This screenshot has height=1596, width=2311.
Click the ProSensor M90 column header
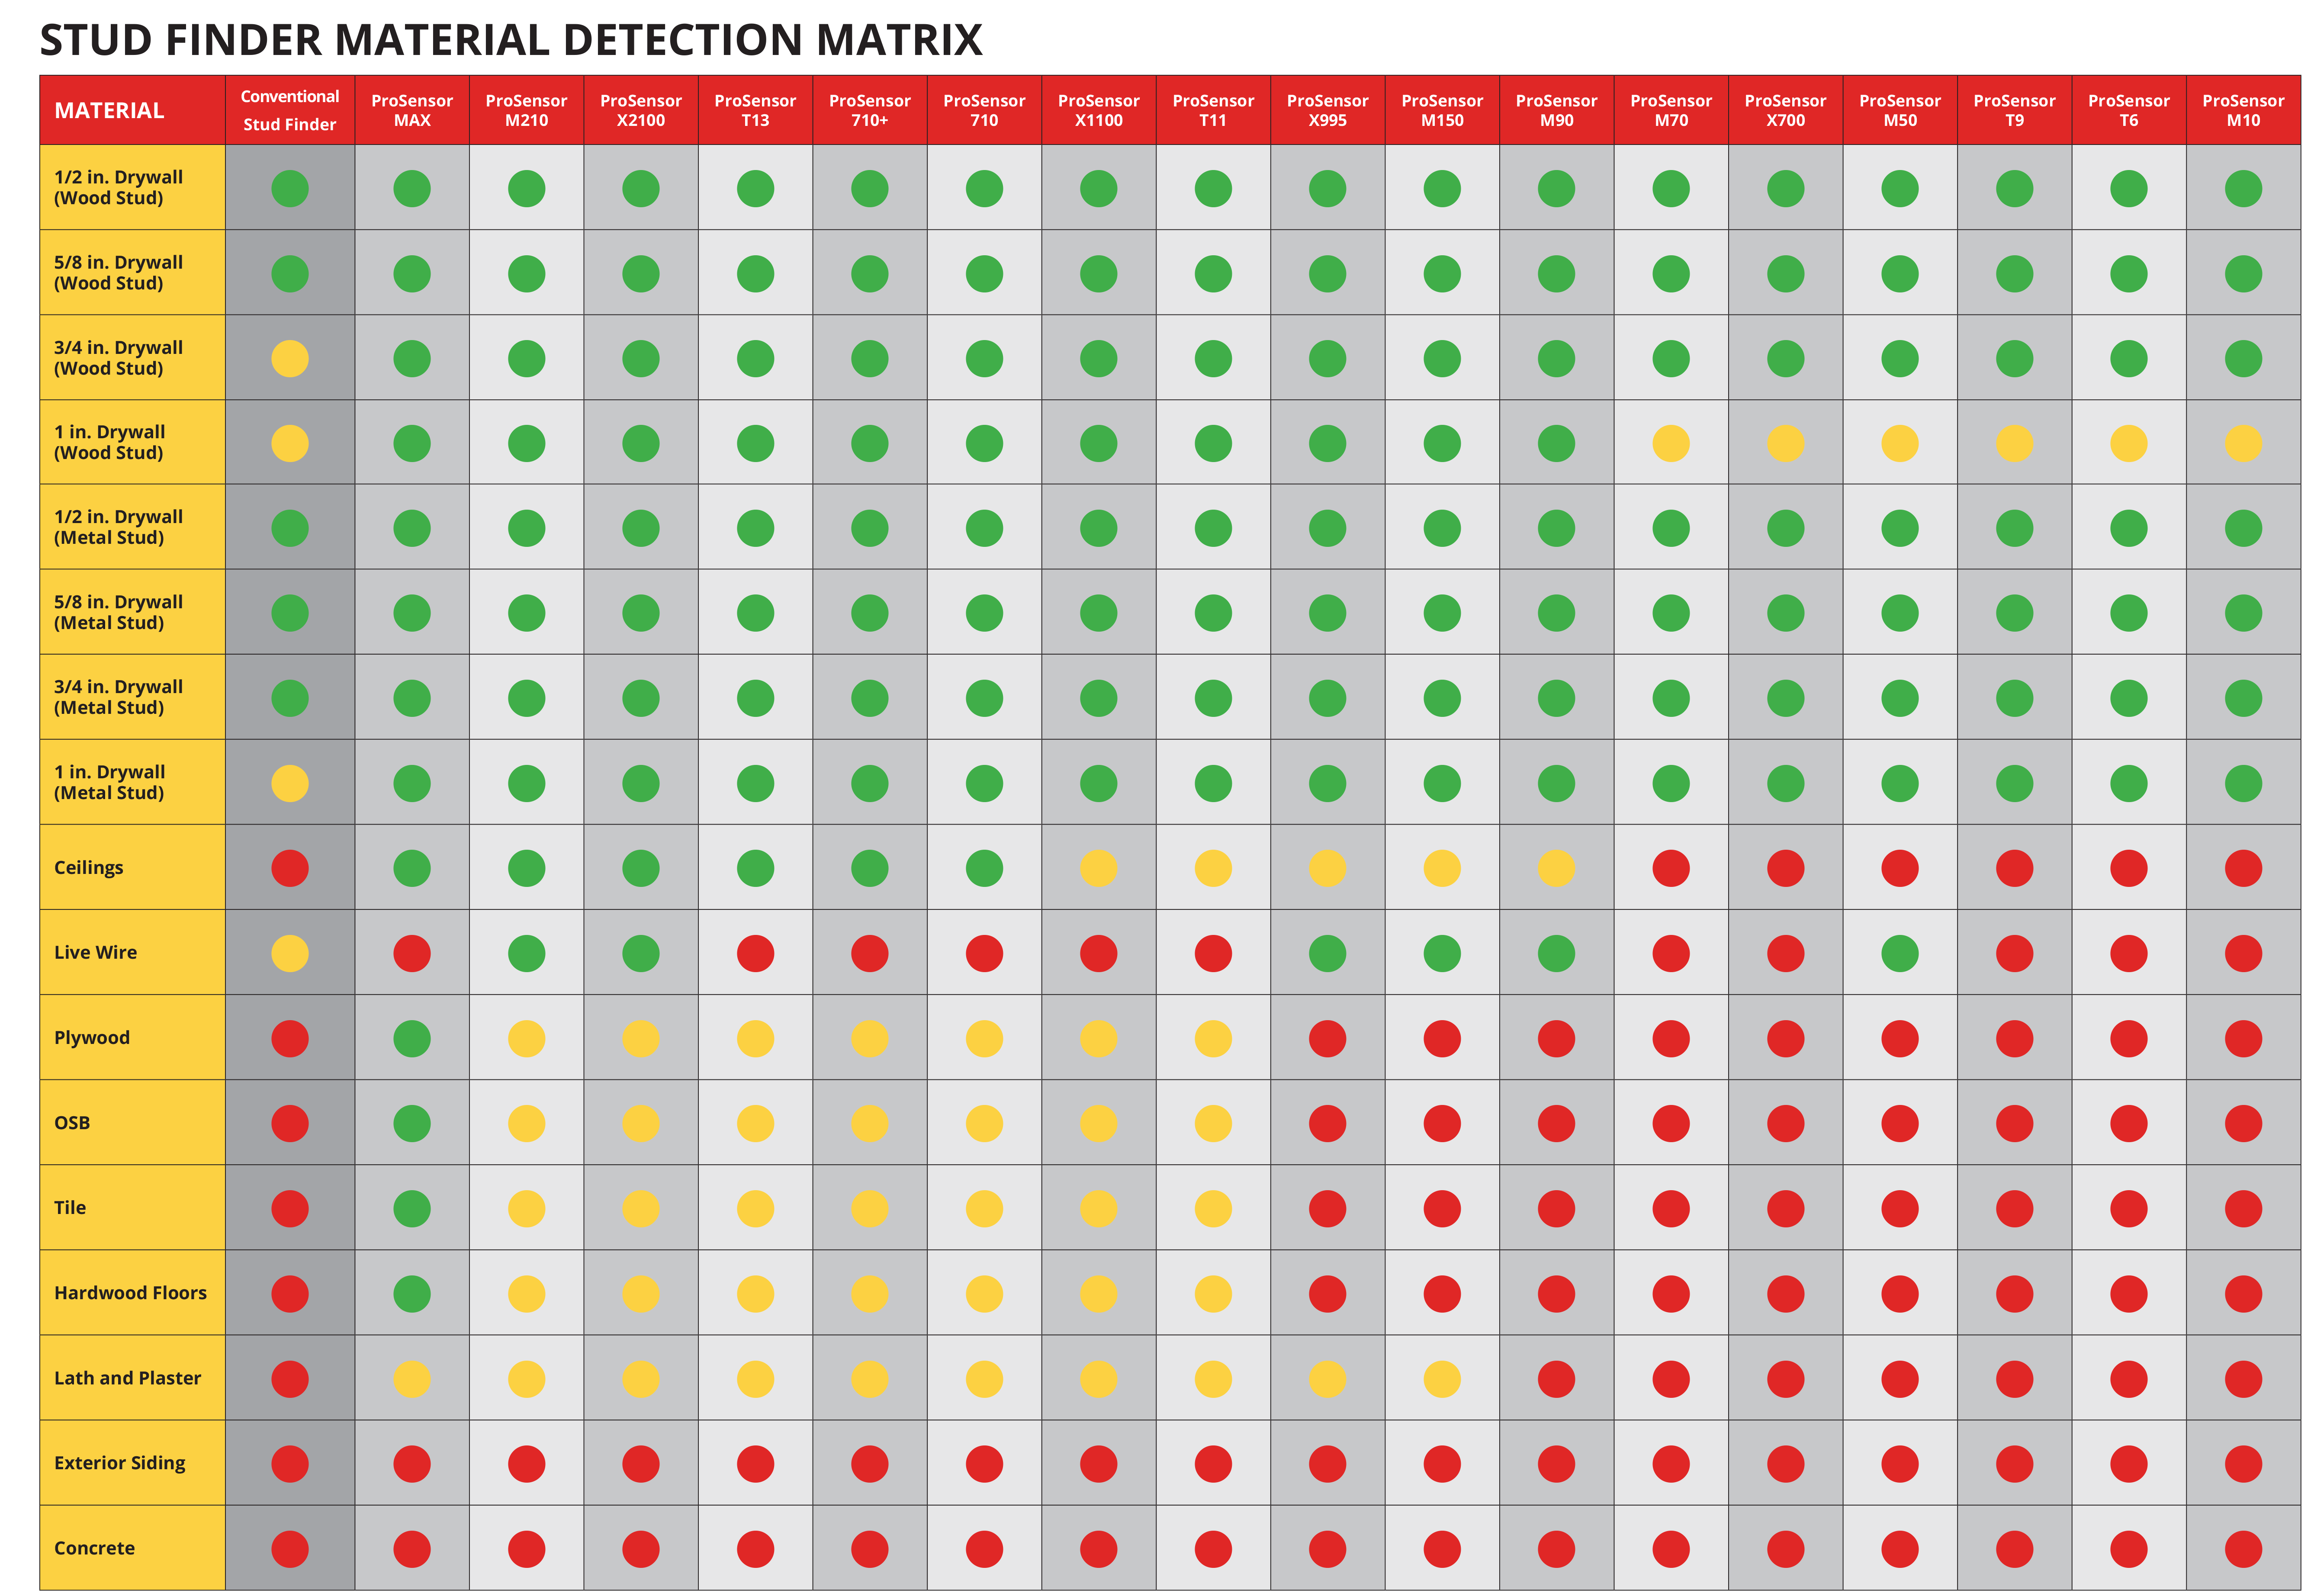pyautogui.click(x=1556, y=110)
